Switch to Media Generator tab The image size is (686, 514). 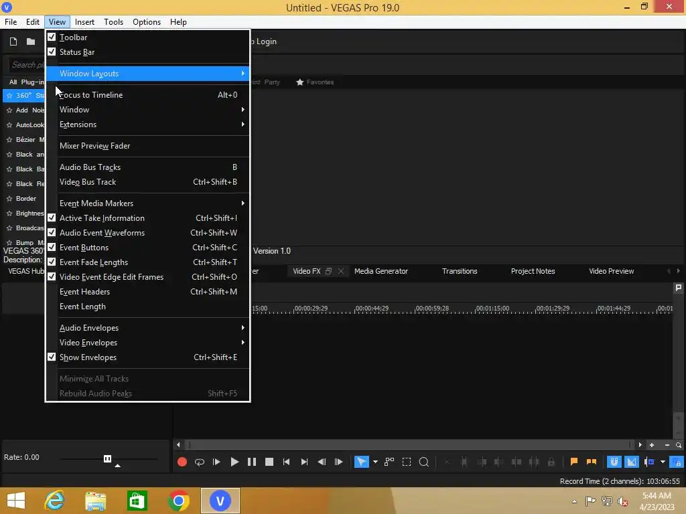coord(381,272)
